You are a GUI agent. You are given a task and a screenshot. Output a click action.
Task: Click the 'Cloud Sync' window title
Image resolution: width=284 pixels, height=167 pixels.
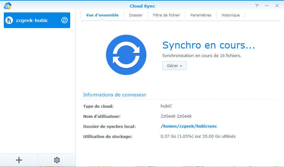tap(142, 6)
